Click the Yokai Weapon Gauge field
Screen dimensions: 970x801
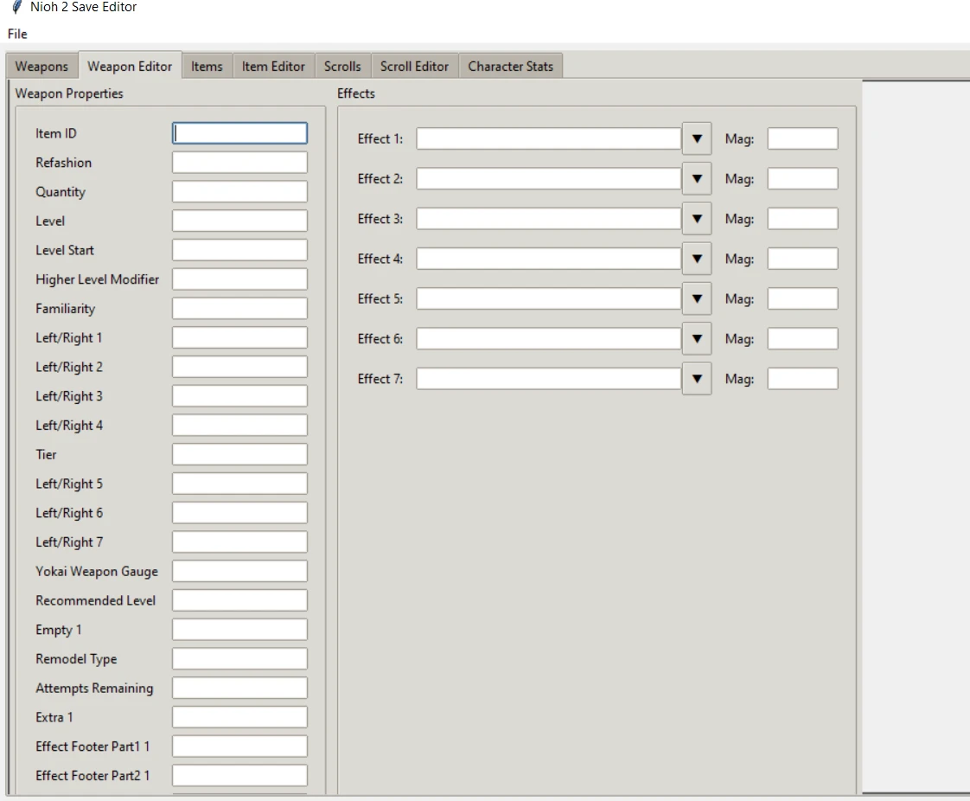(x=239, y=571)
